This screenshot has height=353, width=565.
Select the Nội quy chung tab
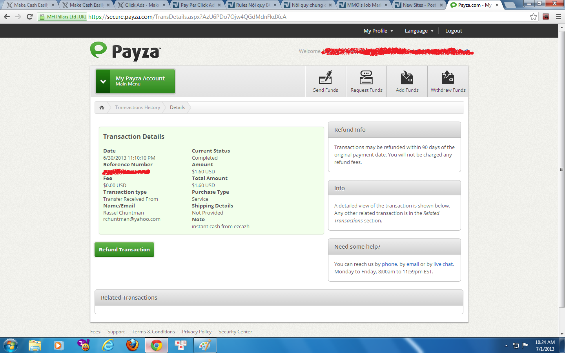[308, 5]
